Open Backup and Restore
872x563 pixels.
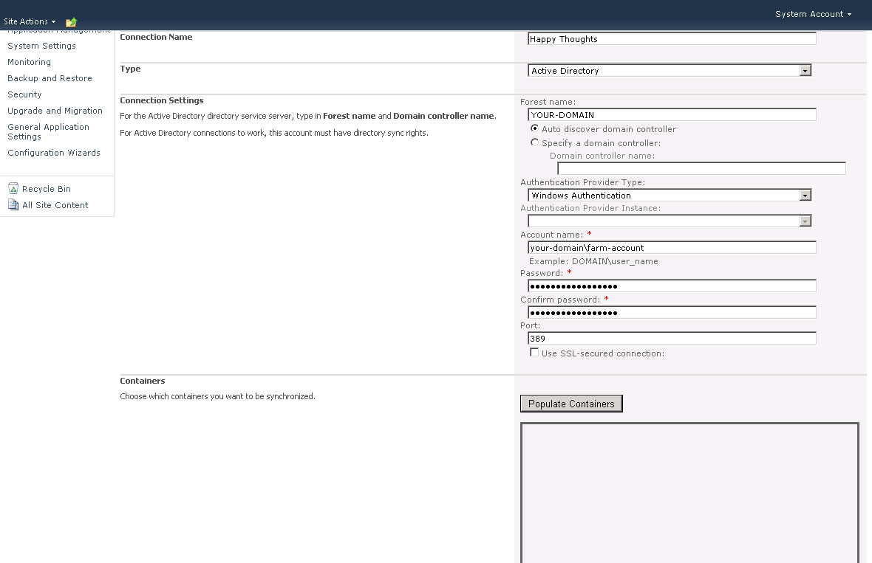pos(50,78)
